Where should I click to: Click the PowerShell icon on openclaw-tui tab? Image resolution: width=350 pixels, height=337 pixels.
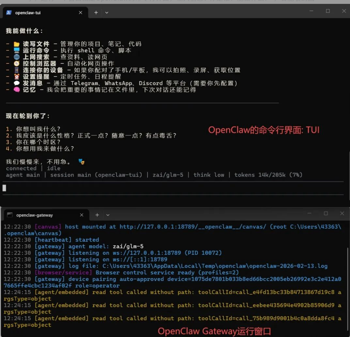click(x=9, y=13)
